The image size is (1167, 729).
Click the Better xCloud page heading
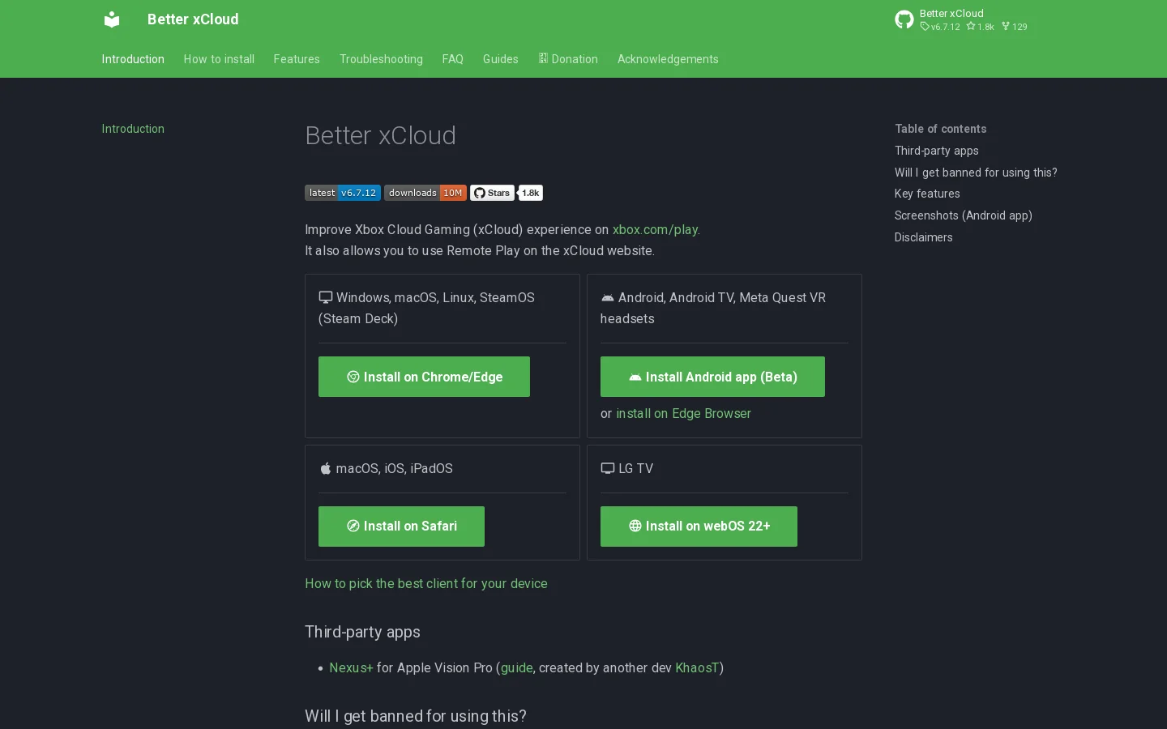tap(380, 135)
